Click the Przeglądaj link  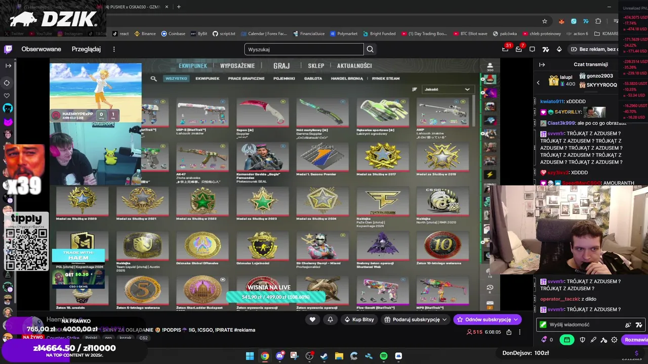click(x=86, y=49)
